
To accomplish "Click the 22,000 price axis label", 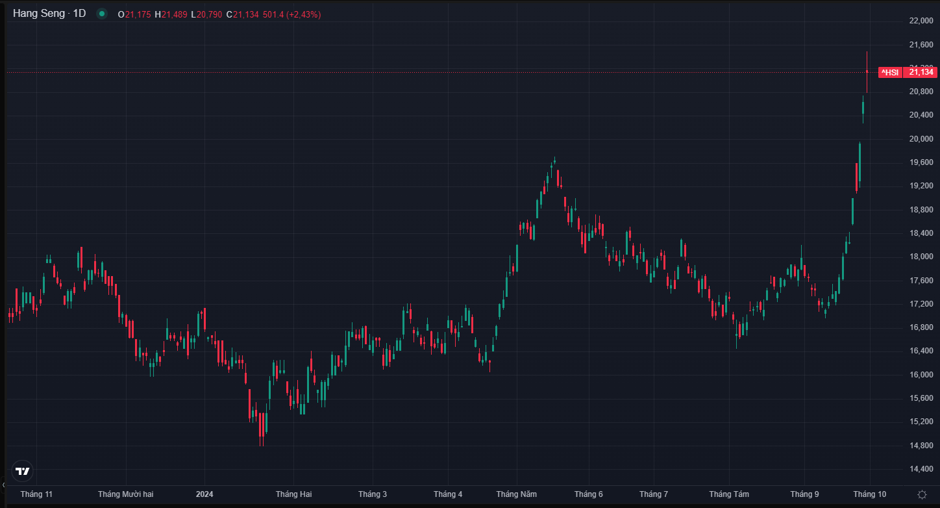I will pos(921,21).
